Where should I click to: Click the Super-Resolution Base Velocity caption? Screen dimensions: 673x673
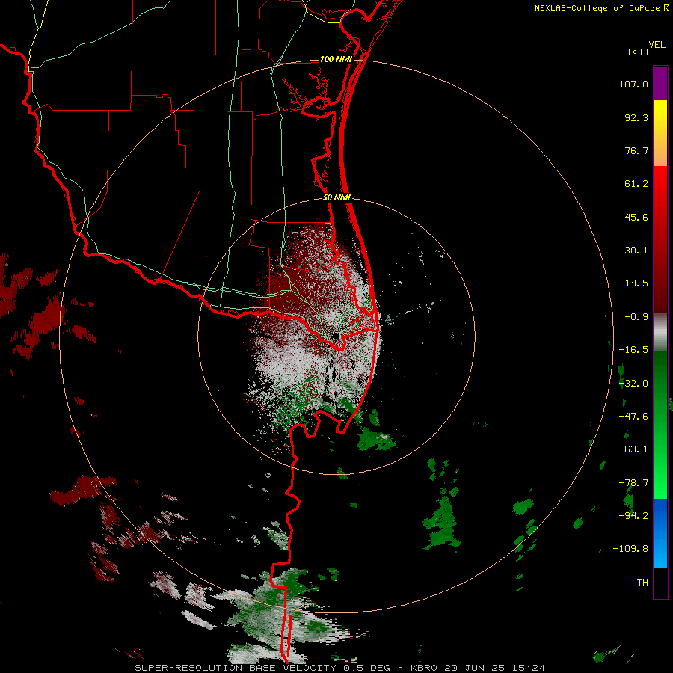(340, 668)
